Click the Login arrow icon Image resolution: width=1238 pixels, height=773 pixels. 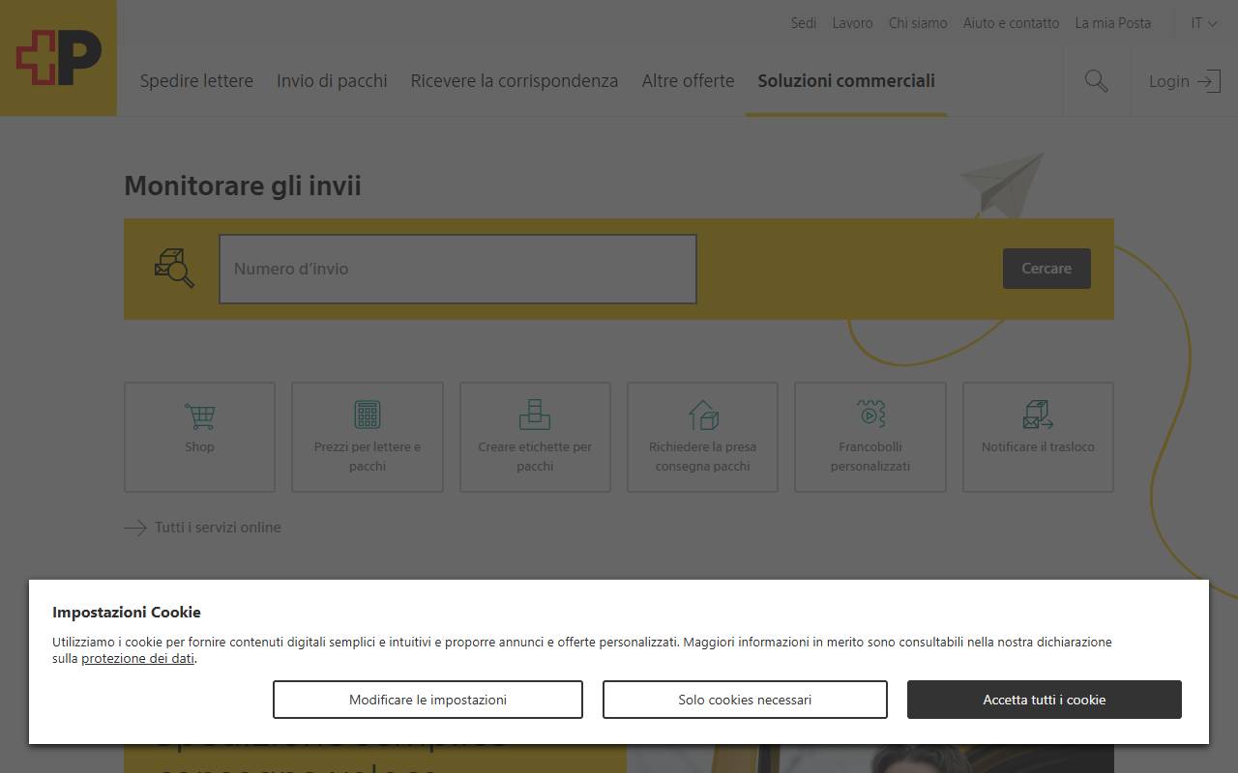coord(1209,81)
